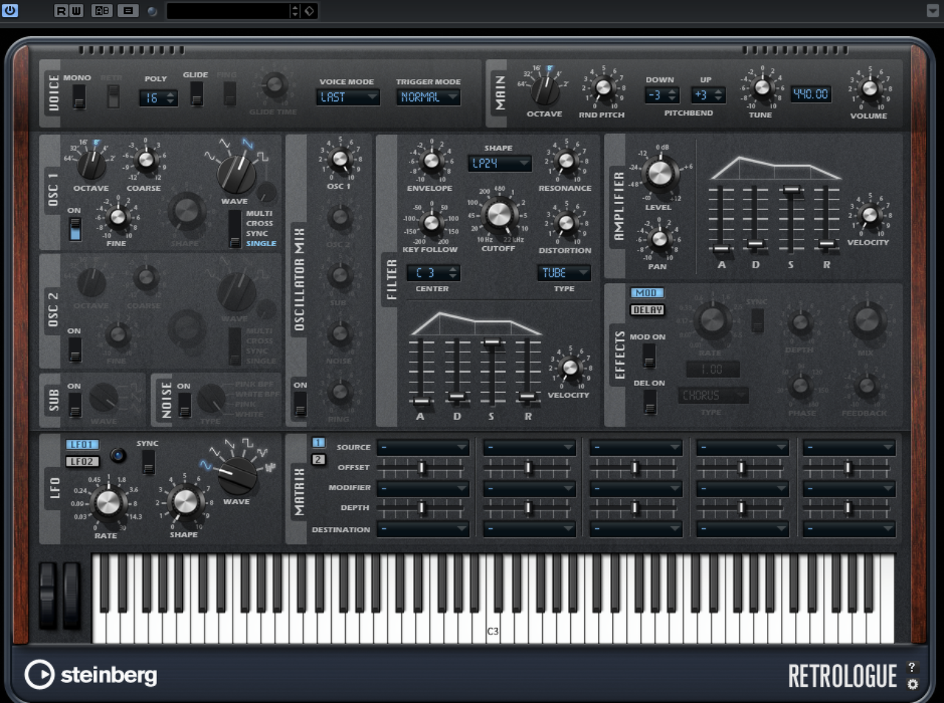Screen dimensions: 944x703
Task: Click the preset up/down stepper arrows
Action: click(295, 10)
